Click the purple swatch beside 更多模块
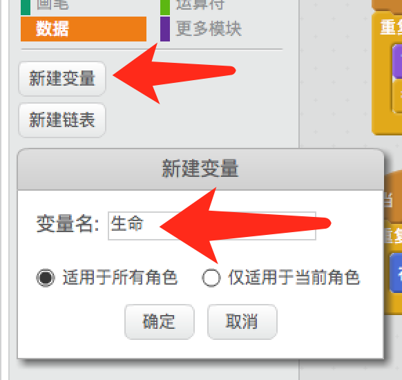Screen dimensions: 402x380 click(165, 29)
